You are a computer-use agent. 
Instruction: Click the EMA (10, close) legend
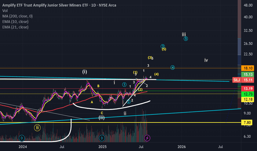(15, 21)
